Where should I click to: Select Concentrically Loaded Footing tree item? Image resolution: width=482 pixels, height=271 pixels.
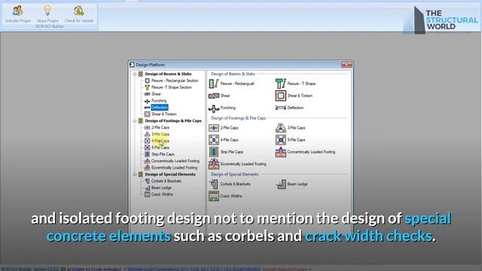[x=175, y=160]
